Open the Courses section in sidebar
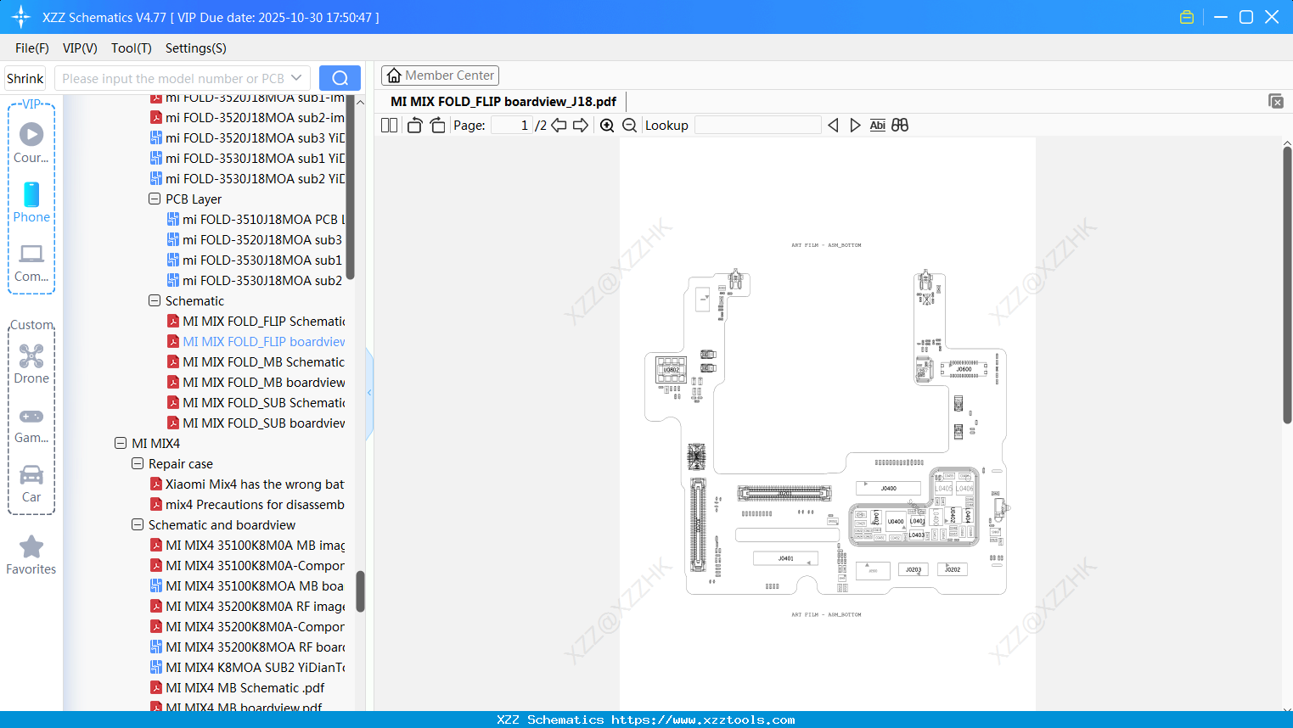Screen dimensions: 1293x728 tap(31, 143)
